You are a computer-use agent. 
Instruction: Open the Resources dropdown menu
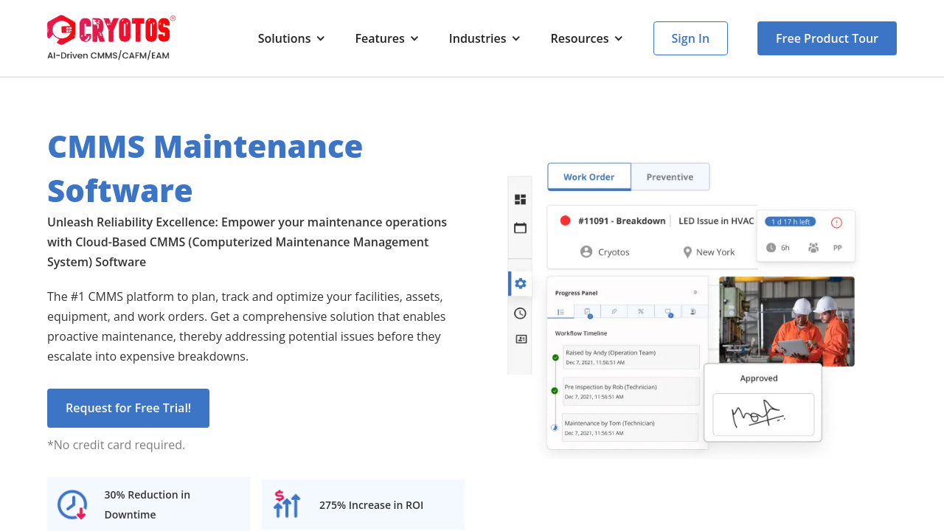[x=586, y=38]
